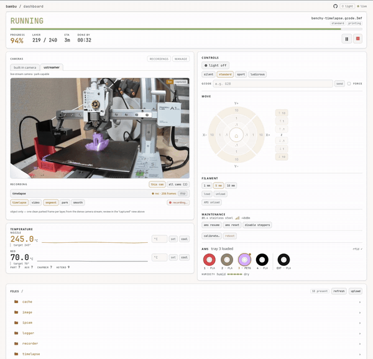Screen dimensions: 373x359
Task: Select the all cams (2) recording scope
Action: 178,184
